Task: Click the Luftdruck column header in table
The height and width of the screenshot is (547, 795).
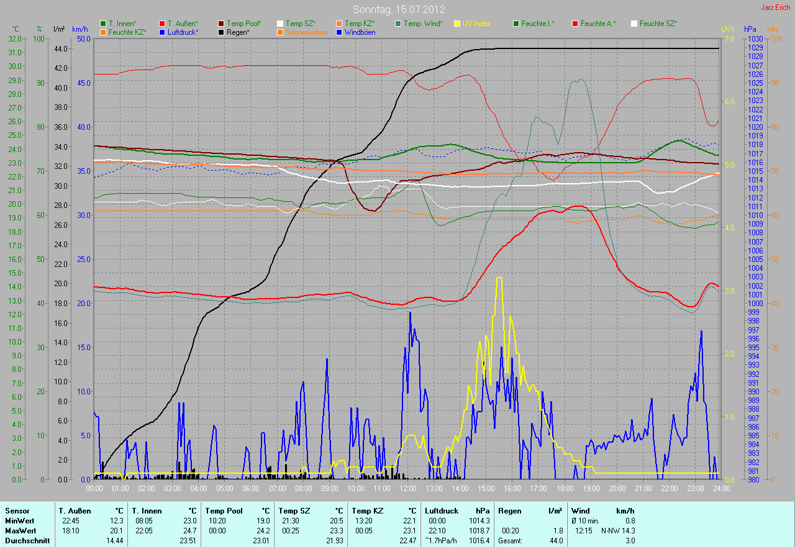Action: [440, 511]
